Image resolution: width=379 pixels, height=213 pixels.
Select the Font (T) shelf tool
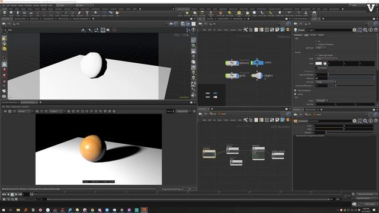(x=87, y=13)
